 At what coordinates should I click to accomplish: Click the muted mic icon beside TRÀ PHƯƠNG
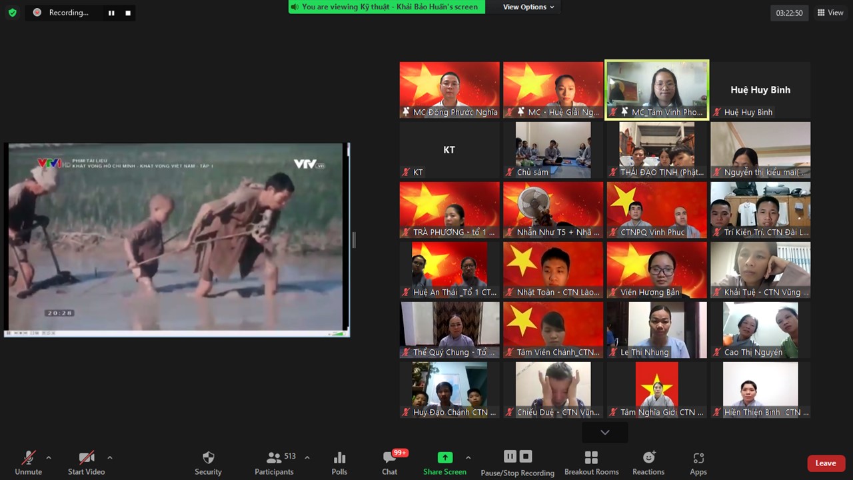coord(406,232)
